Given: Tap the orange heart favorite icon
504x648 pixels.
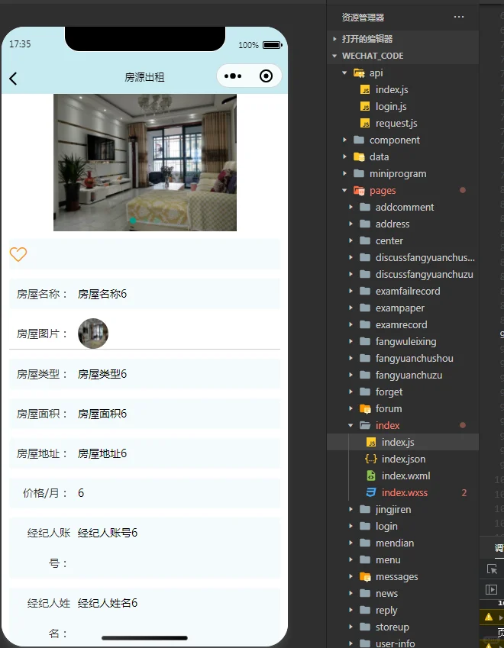Looking at the screenshot, I should click(x=18, y=254).
